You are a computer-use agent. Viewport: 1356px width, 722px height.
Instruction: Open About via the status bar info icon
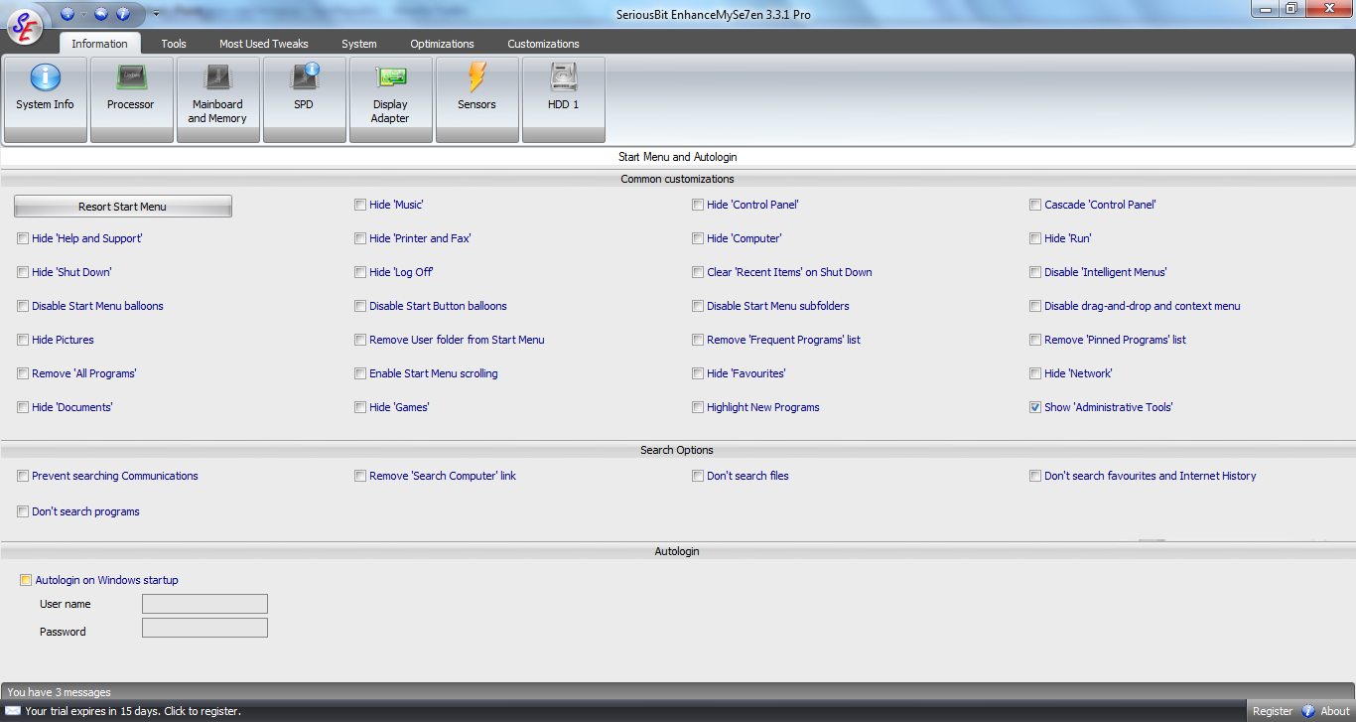[x=1308, y=711]
